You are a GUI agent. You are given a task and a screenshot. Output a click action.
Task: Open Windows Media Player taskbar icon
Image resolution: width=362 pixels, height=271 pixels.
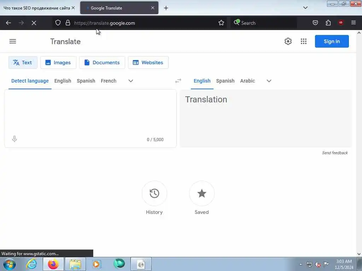(x=97, y=264)
